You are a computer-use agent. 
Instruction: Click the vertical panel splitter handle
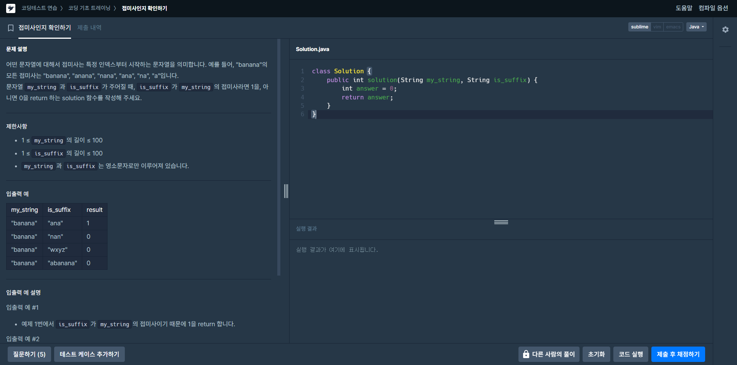click(286, 191)
